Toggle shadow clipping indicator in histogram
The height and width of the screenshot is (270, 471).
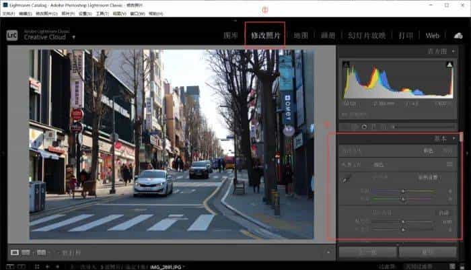coord(347,65)
